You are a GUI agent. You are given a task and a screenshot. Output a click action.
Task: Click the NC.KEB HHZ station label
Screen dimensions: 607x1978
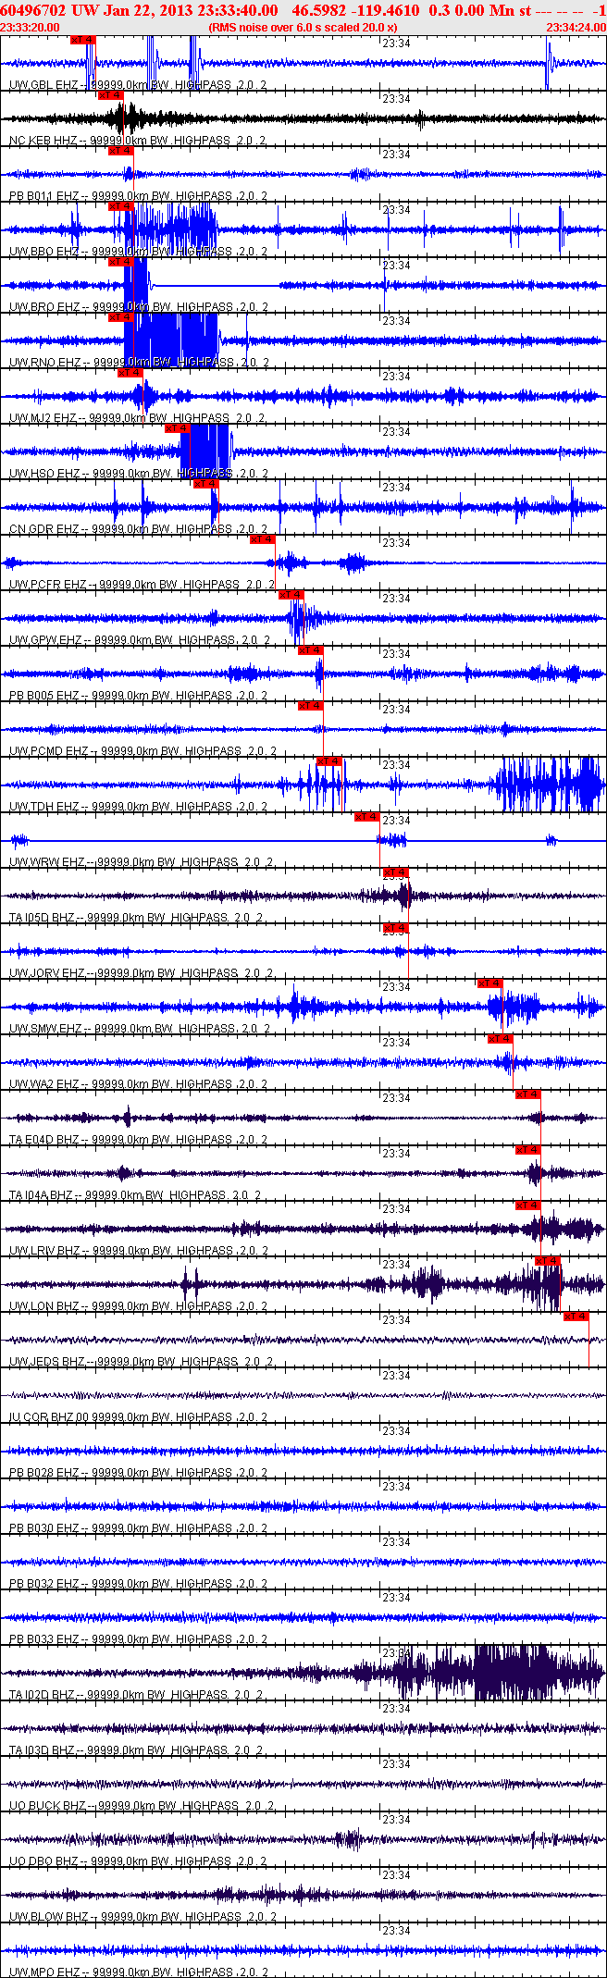point(138,141)
